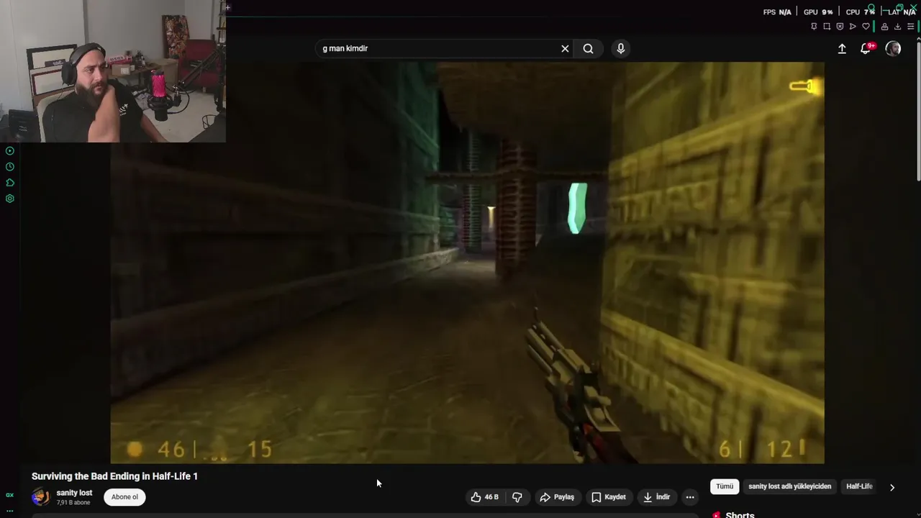The height and width of the screenshot is (518, 921).
Task: Click the search magnifier button
Action: pyautogui.click(x=588, y=48)
